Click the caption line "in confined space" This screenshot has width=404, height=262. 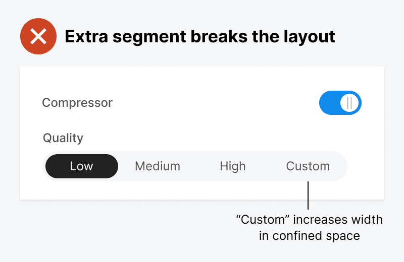[309, 235]
